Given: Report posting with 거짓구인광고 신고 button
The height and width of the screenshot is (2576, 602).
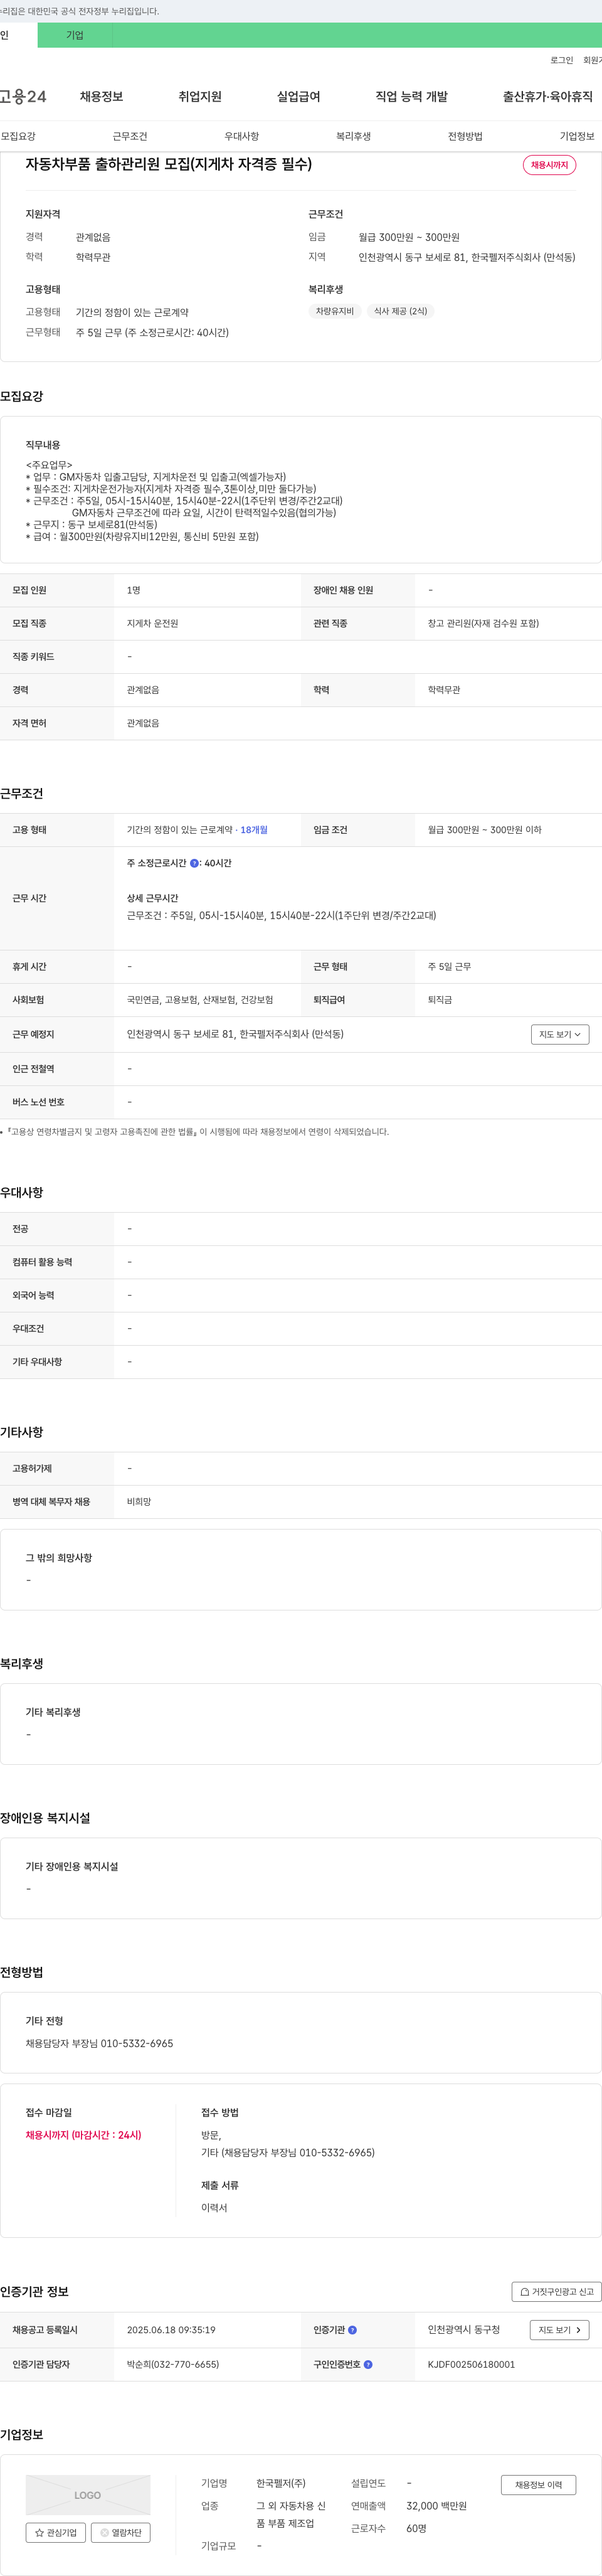Looking at the screenshot, I should tap(557, 2292).
